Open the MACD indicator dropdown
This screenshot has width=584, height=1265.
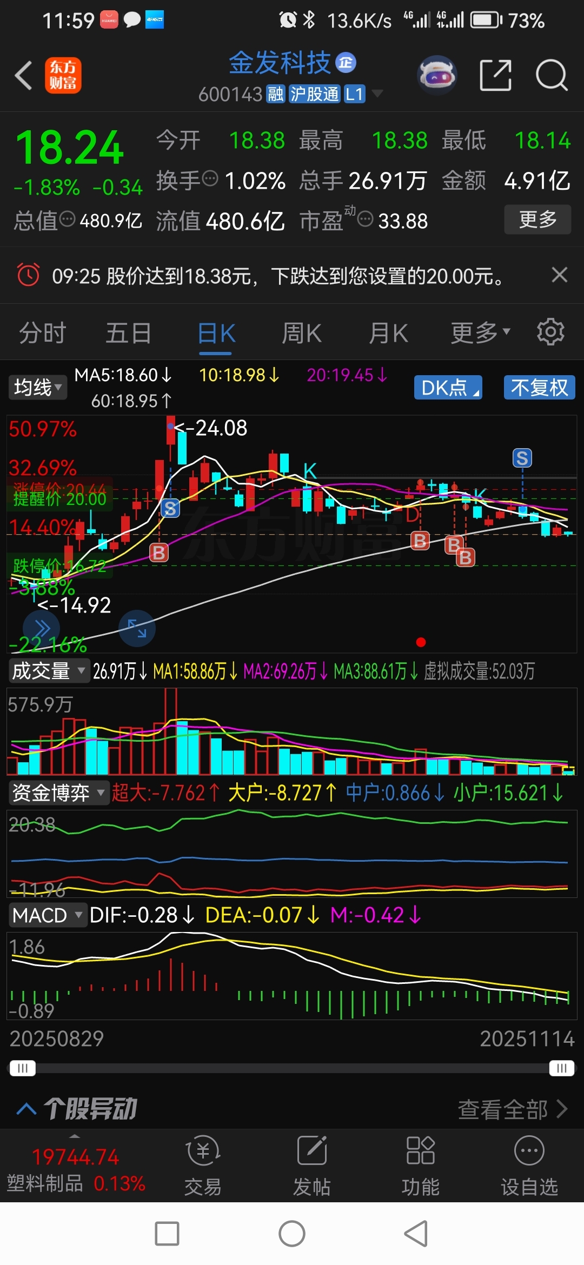coord(47,915)
